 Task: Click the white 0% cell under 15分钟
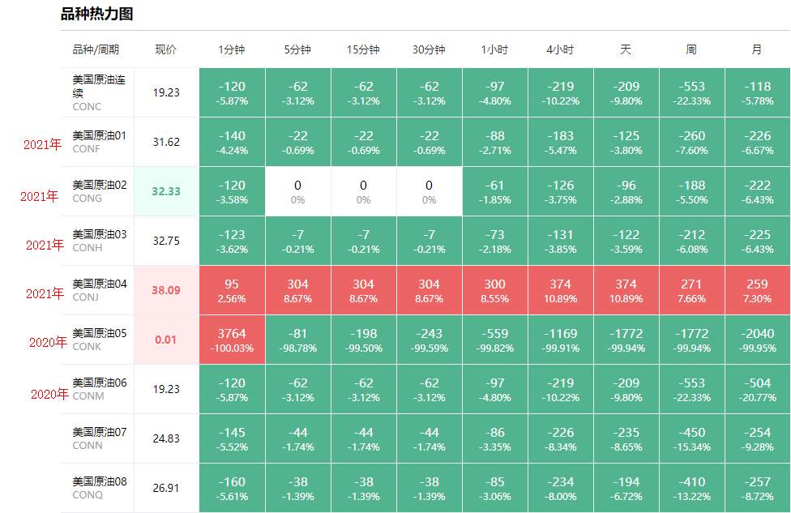(363, 191)
